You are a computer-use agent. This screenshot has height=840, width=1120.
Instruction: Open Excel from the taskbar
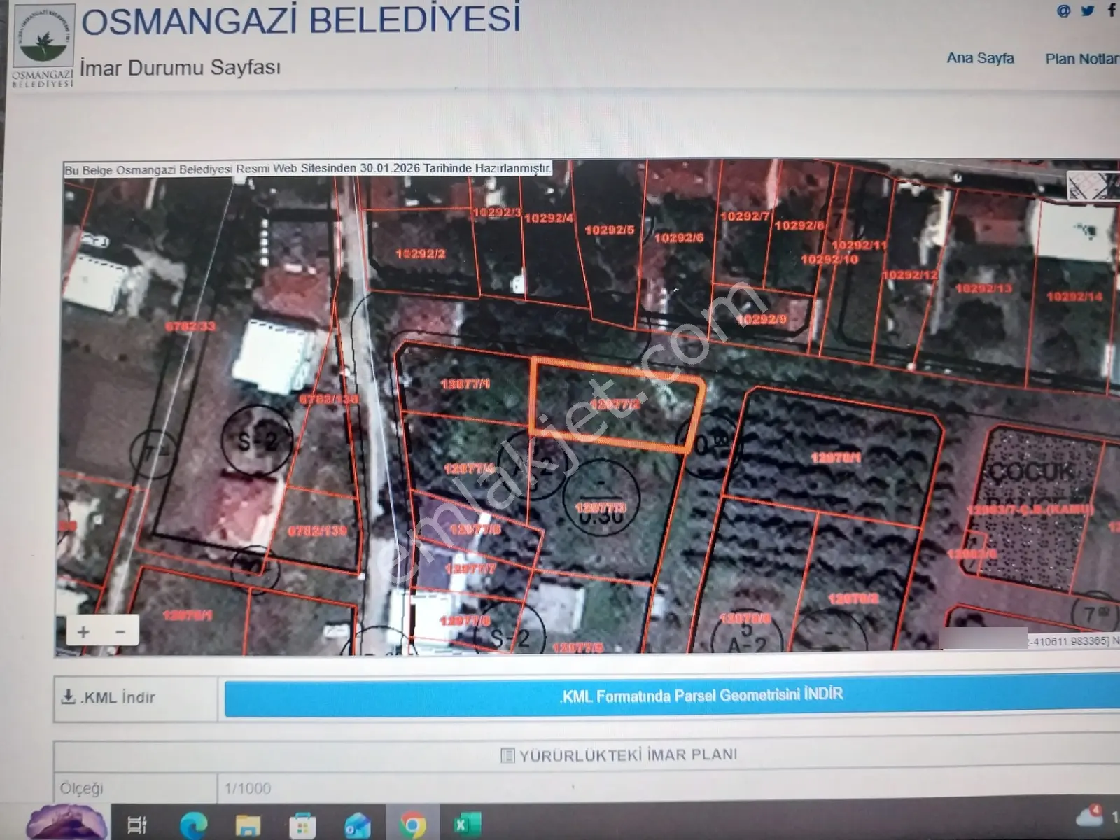tap(467, 825)
